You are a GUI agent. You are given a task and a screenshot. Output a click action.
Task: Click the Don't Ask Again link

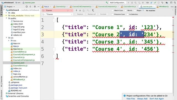pos(157,99)
